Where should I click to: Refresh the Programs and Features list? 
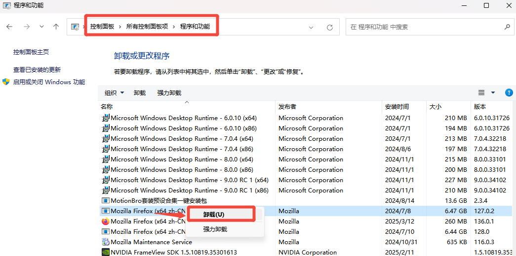(x=330, y=27)
